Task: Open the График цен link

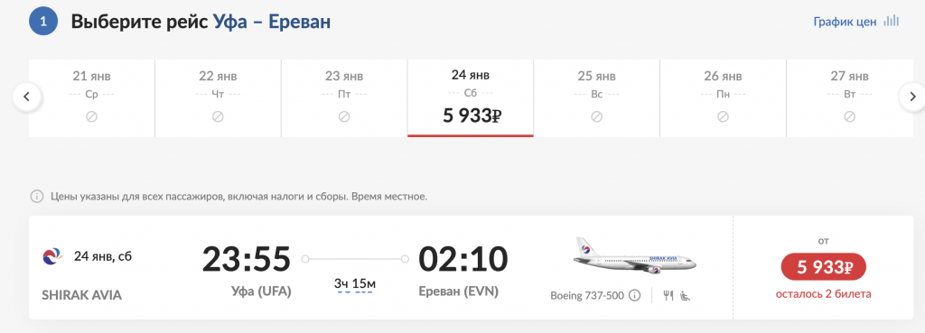Action: tap(845, 22)
